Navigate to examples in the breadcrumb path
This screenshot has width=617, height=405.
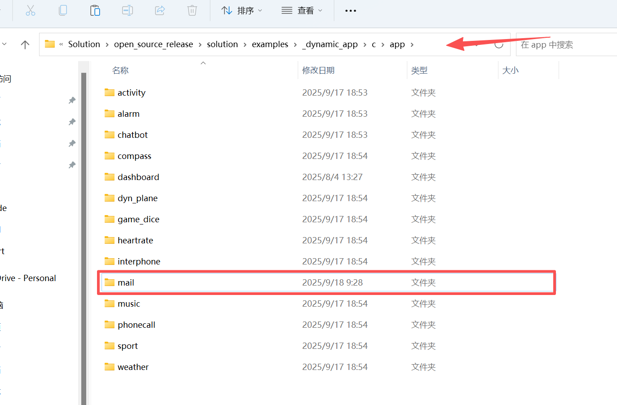pos(270,44)
